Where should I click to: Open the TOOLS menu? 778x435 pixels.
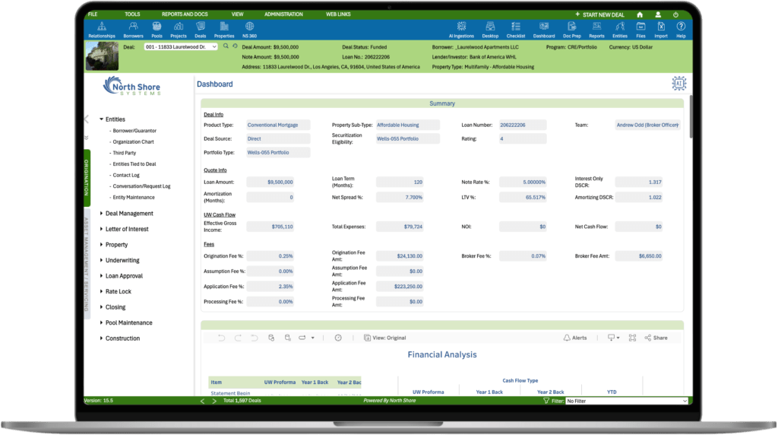(132, 14)
